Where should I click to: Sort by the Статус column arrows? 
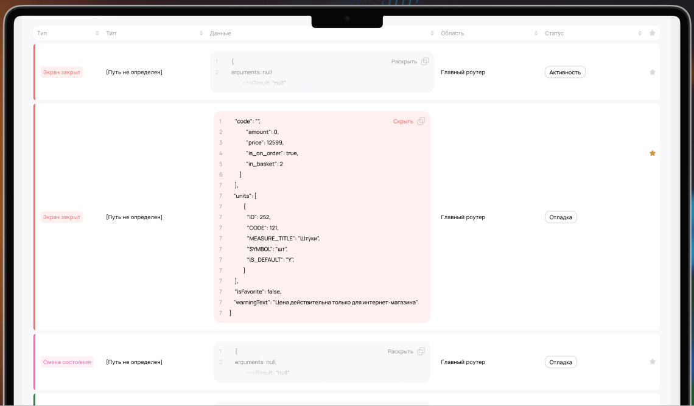[640, 33]
